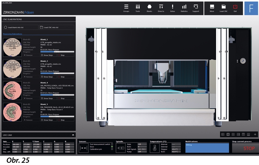Click the Spindle State Off field
This screenshot has height=165, width=259.
pyautogui.click(x=142, y=144)
